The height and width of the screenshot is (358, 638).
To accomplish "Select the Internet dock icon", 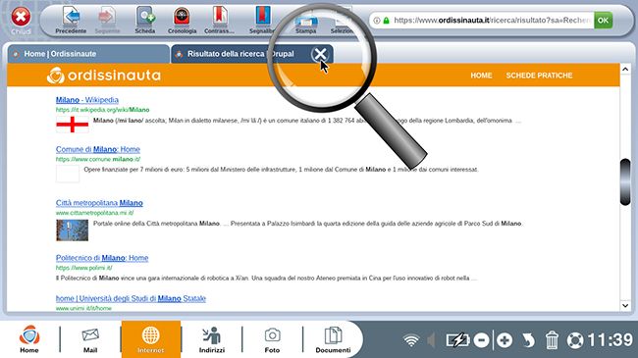I will pyautogui.click(x=151, y=339).
